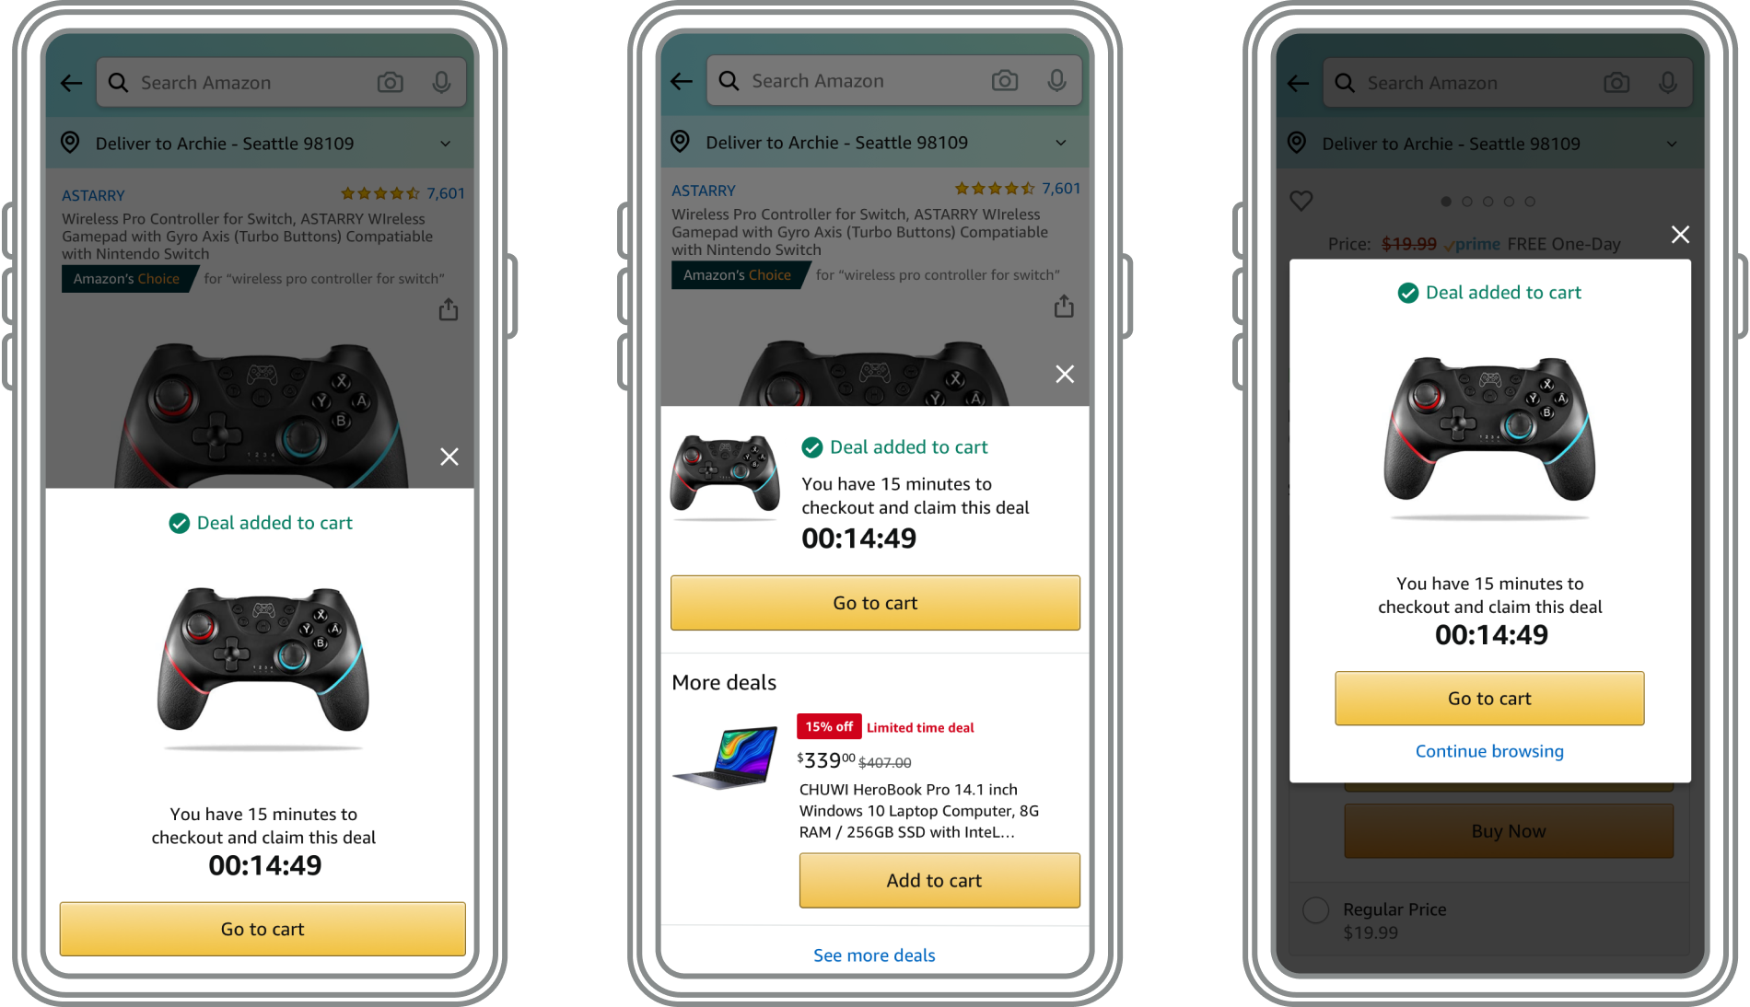The width and height of the screenshot is (1750, 1007).
Task: Tap back arrow on left phone
Action: [x=72, y=83]
